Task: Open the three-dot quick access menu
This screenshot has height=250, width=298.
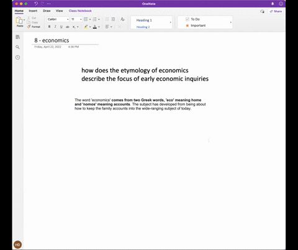Action: (48, 4)
